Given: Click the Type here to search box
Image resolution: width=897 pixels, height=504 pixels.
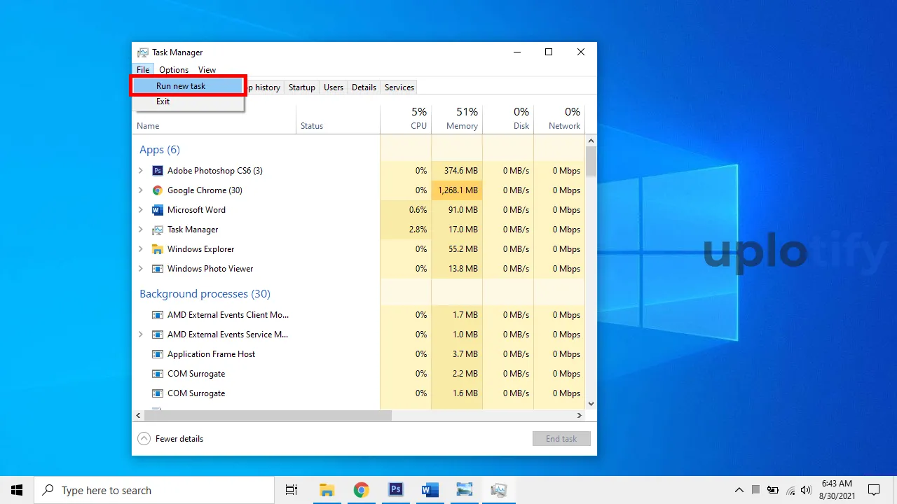Looking at the screenshot, I should [x=154, y=490].
